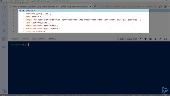The height and width of the screenshot is (96, 170).
Task: Kill the terminal with trash icon
Action: click(155, 39)
